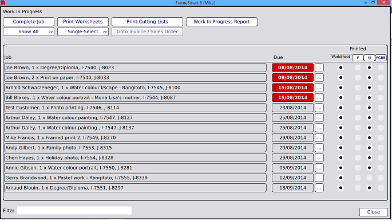Click the Complete Job button
Image resolution: width=392 pixels, height=221 pixels.
[29, 22]
